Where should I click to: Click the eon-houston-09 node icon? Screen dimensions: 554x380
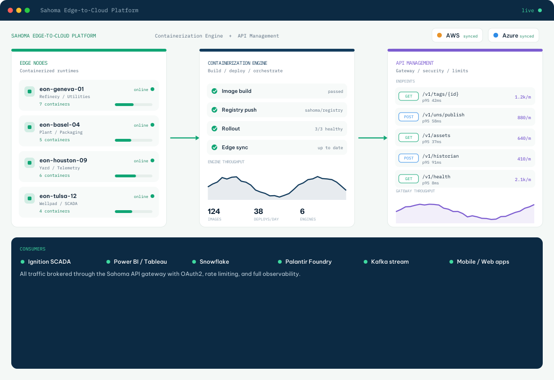pyautogui.click(x=29, y=163)
